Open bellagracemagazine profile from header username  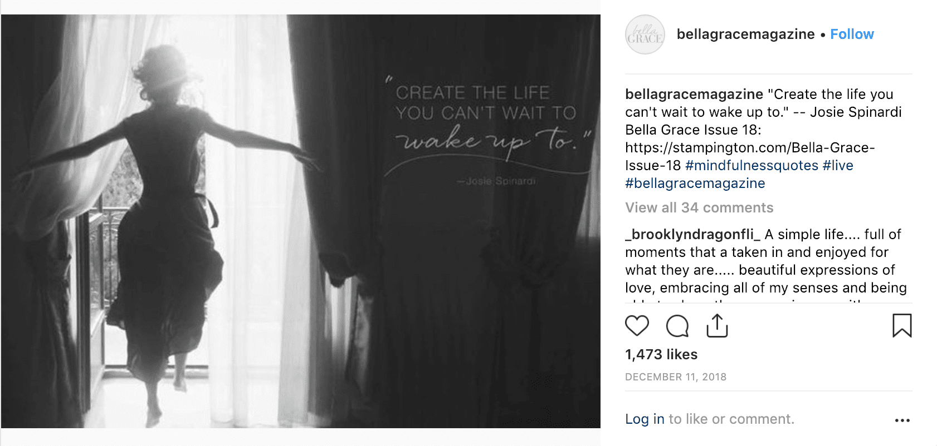(x=745, y=34)
